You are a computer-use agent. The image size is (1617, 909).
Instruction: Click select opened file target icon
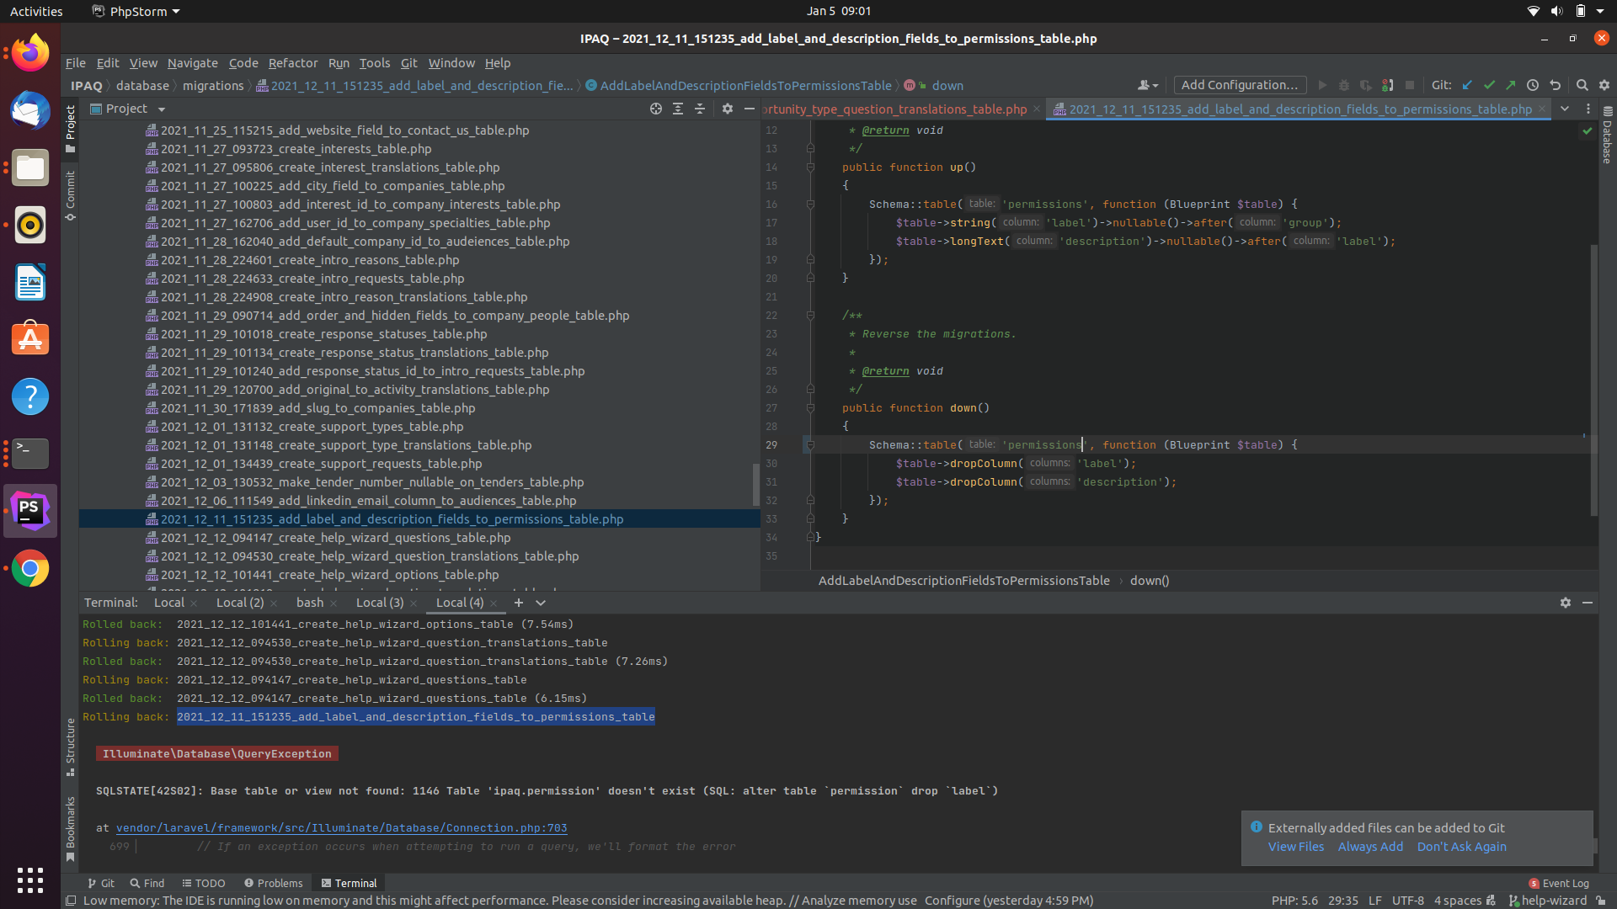click(656, 109)
